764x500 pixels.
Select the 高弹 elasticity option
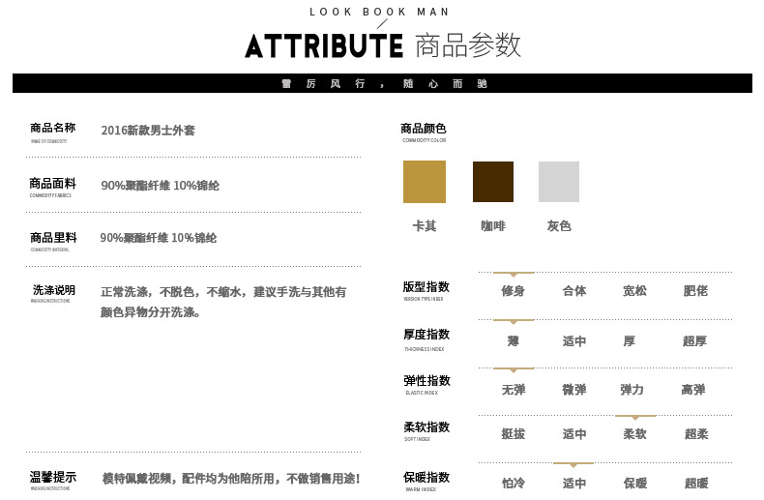point(693,390)
